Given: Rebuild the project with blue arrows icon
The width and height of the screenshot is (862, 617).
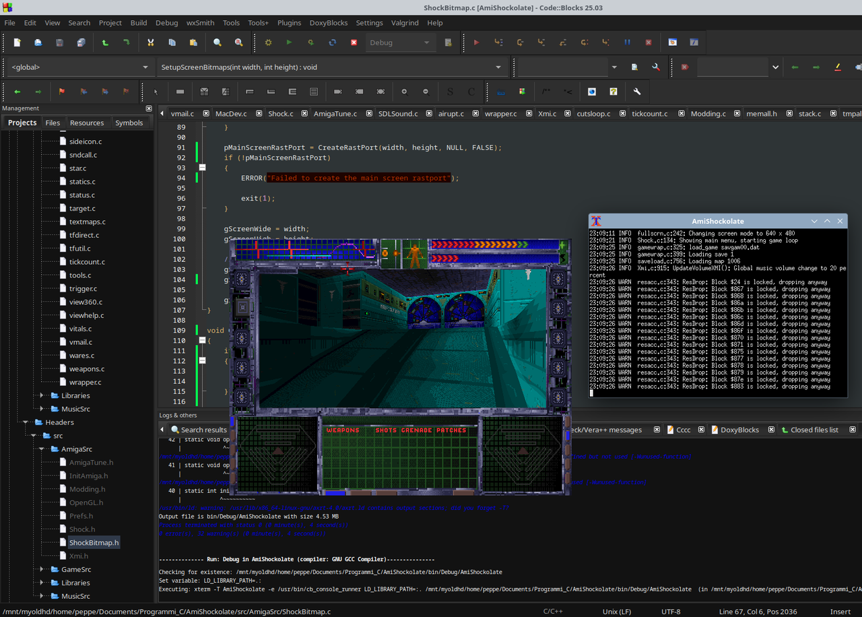Looking at the screenshot, I should click(x=332, y=42).
